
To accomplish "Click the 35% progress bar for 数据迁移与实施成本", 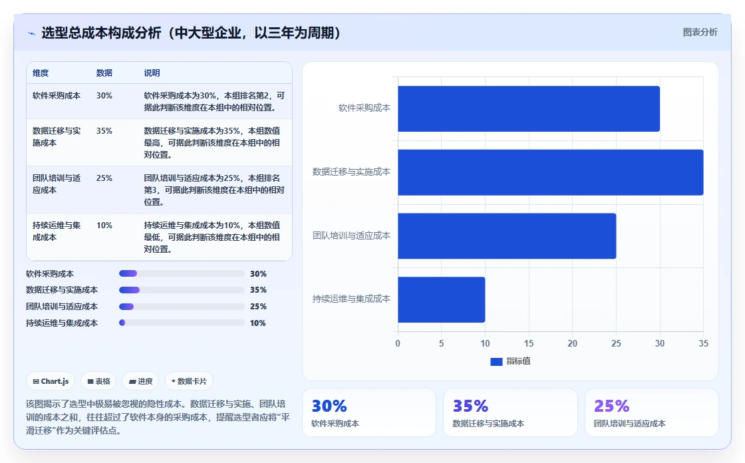I will point(182,290).
